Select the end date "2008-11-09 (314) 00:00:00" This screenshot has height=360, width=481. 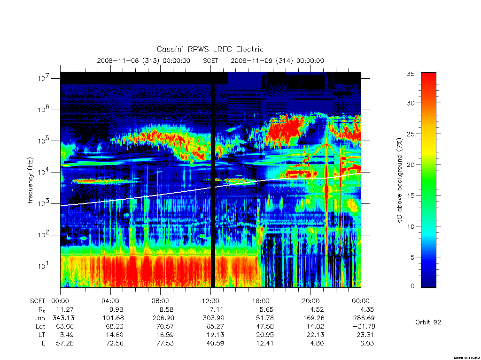click(277, 60)
